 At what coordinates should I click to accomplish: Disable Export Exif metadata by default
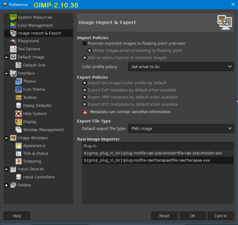pos(85,90)
